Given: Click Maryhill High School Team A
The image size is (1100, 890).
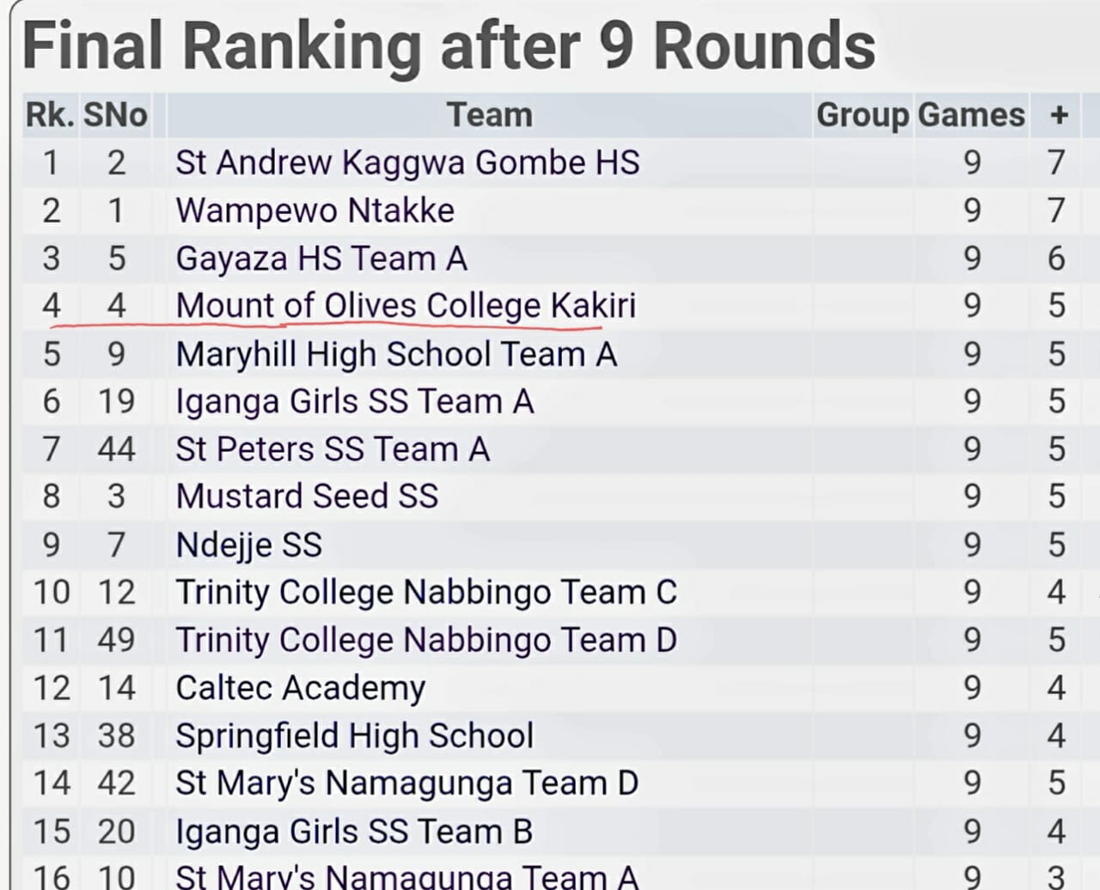Looking at the screenshot, I should 396,354.
